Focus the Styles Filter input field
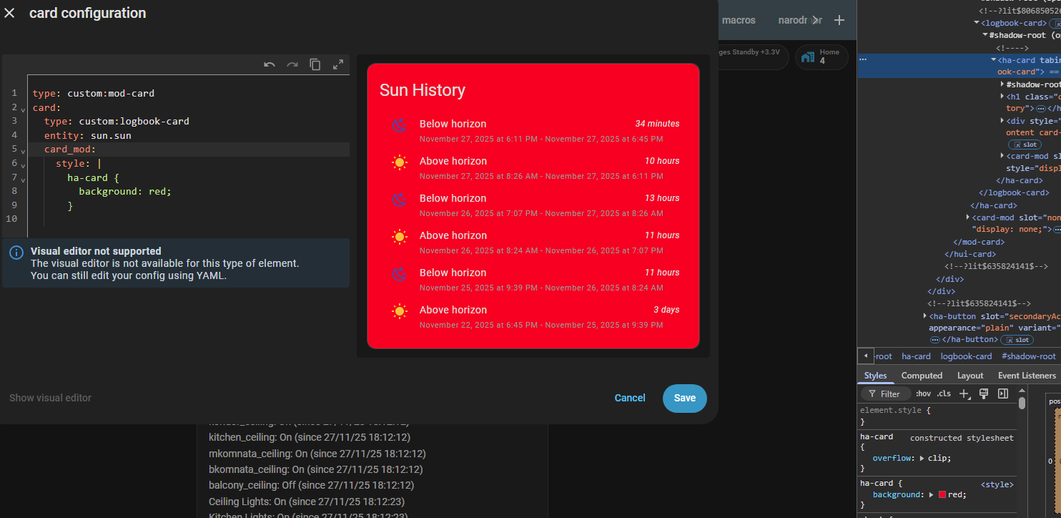This screenshot has height=518, width=1061. tap(885, 394)
